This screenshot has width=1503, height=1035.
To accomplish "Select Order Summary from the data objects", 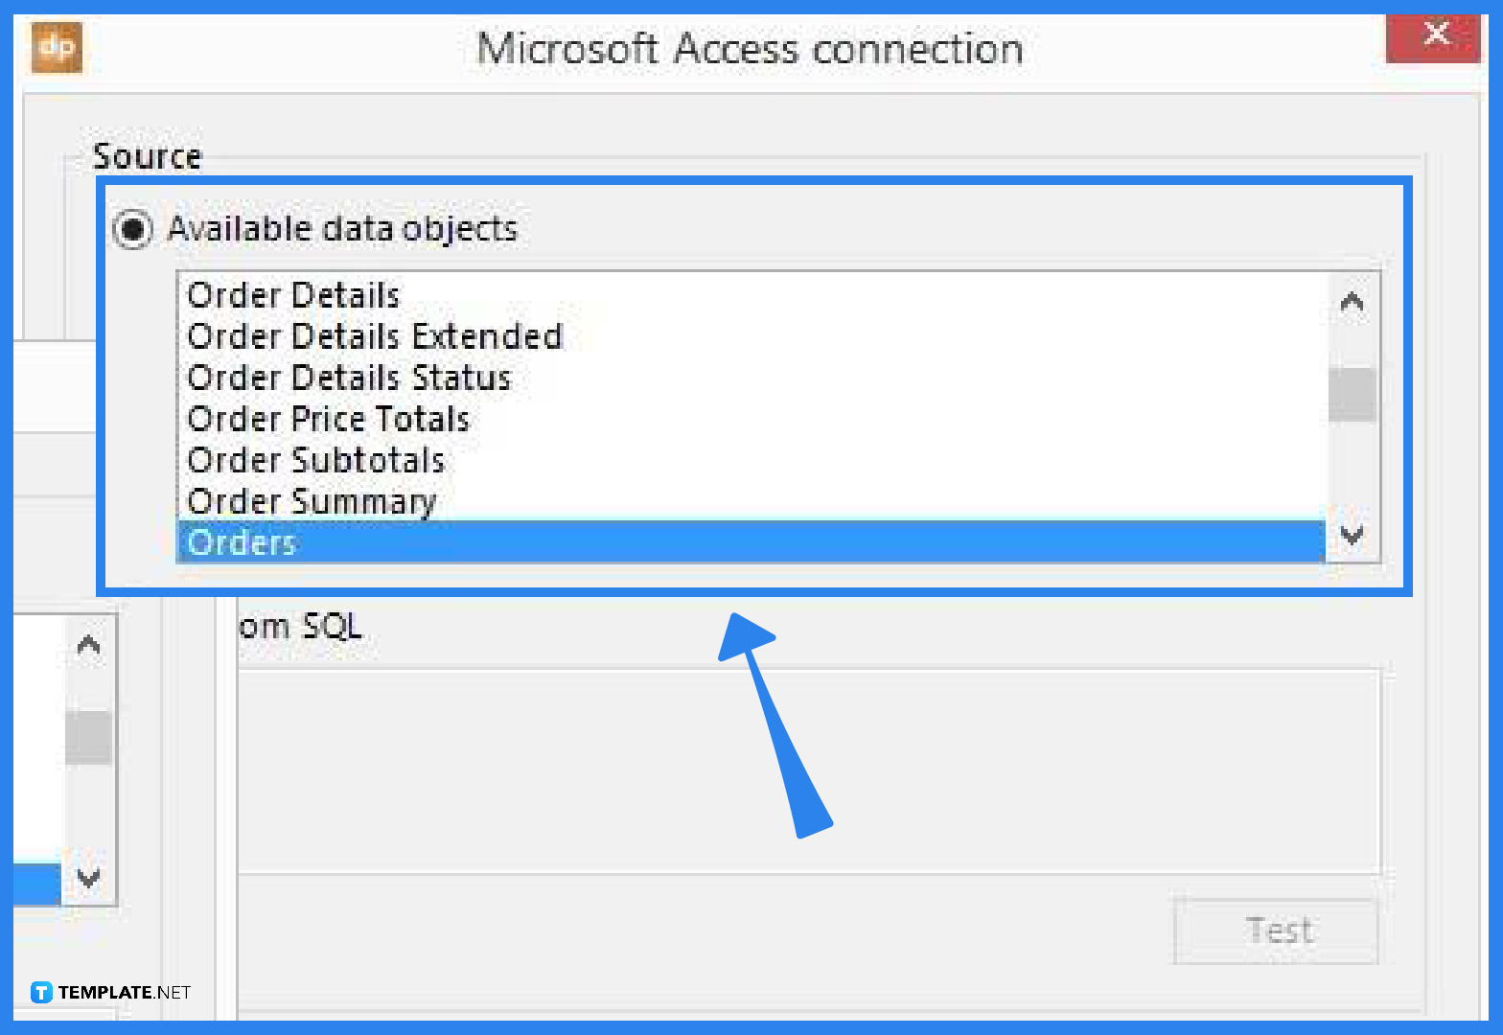I will 312,501.
